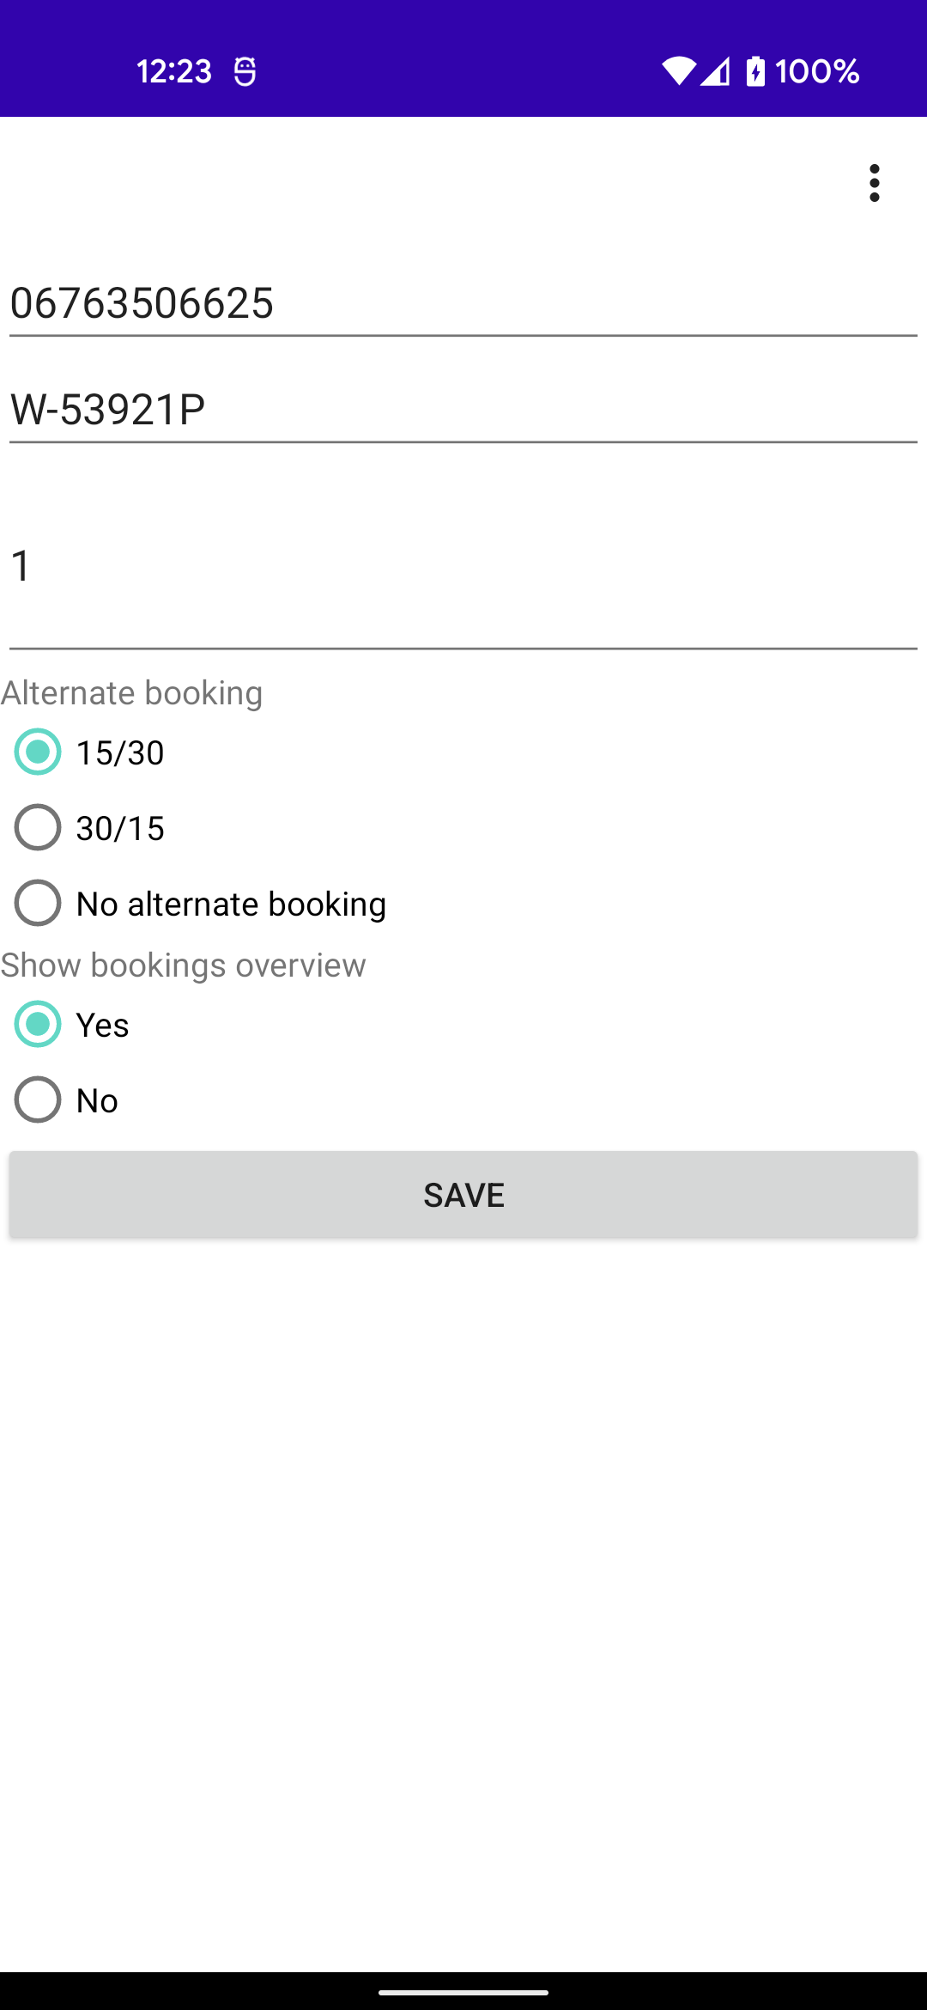Click the battery charging icon
Viewport: 927px width, 2010px height.
[x=754, y=72]
